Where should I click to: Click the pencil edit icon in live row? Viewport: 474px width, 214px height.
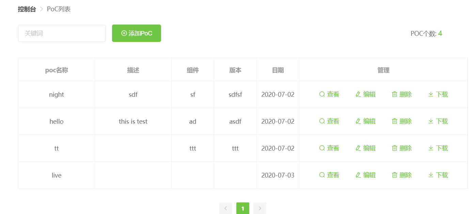click(x=358, y=175)
